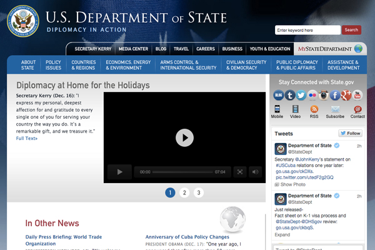Mute the video using the speaker icon
The width and height of the screenshot is (375, 250).
click(x=255, y=172)
